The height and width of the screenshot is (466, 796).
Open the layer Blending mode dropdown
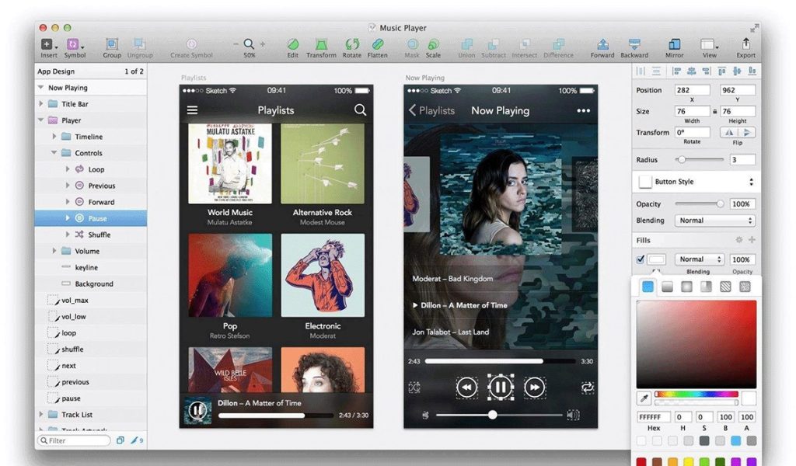(x=715, y=221)
